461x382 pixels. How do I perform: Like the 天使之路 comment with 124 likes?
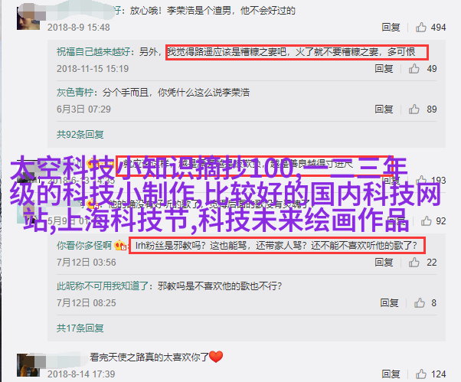point(420,374)
